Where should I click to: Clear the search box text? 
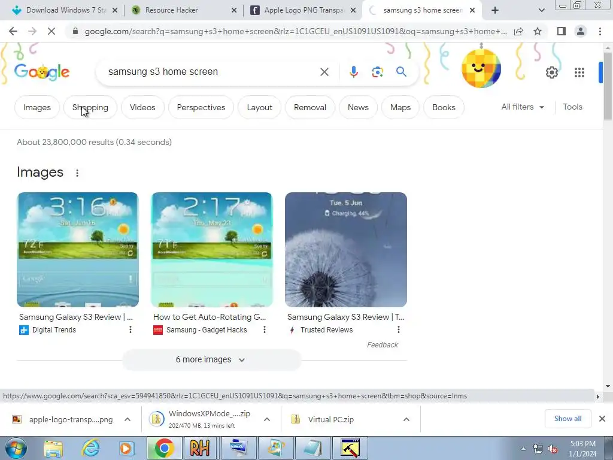pyautogui.click(x=324, y=72)
